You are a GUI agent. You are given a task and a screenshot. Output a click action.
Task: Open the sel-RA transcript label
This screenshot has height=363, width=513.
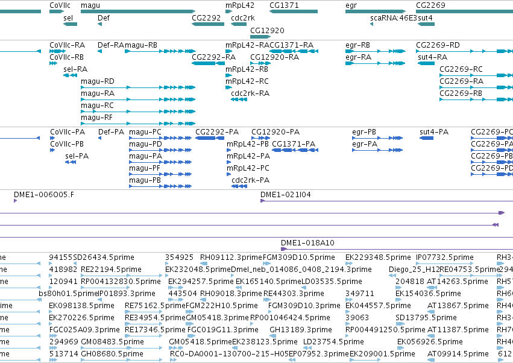[x=75, y=69]
